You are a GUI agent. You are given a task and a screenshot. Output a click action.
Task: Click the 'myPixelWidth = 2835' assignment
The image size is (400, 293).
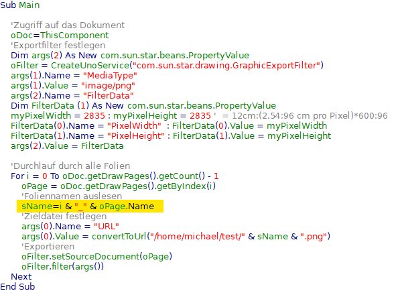click(x=58, y=116)
